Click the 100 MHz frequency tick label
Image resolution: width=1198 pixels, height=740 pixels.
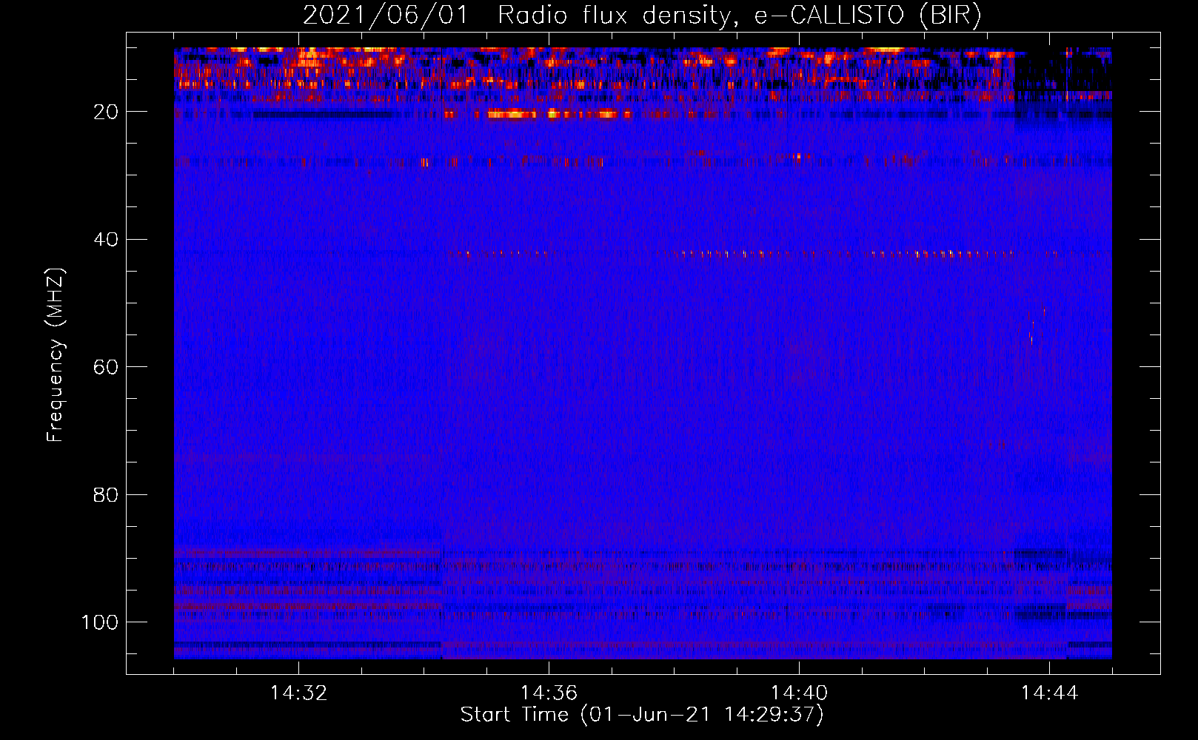[100, 622]
